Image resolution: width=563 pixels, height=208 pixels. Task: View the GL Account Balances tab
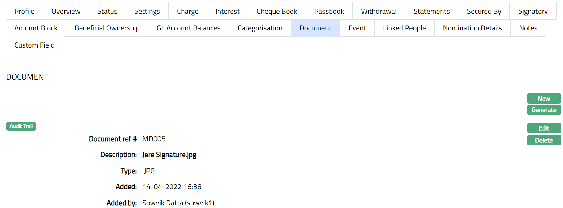click(188, 28)
